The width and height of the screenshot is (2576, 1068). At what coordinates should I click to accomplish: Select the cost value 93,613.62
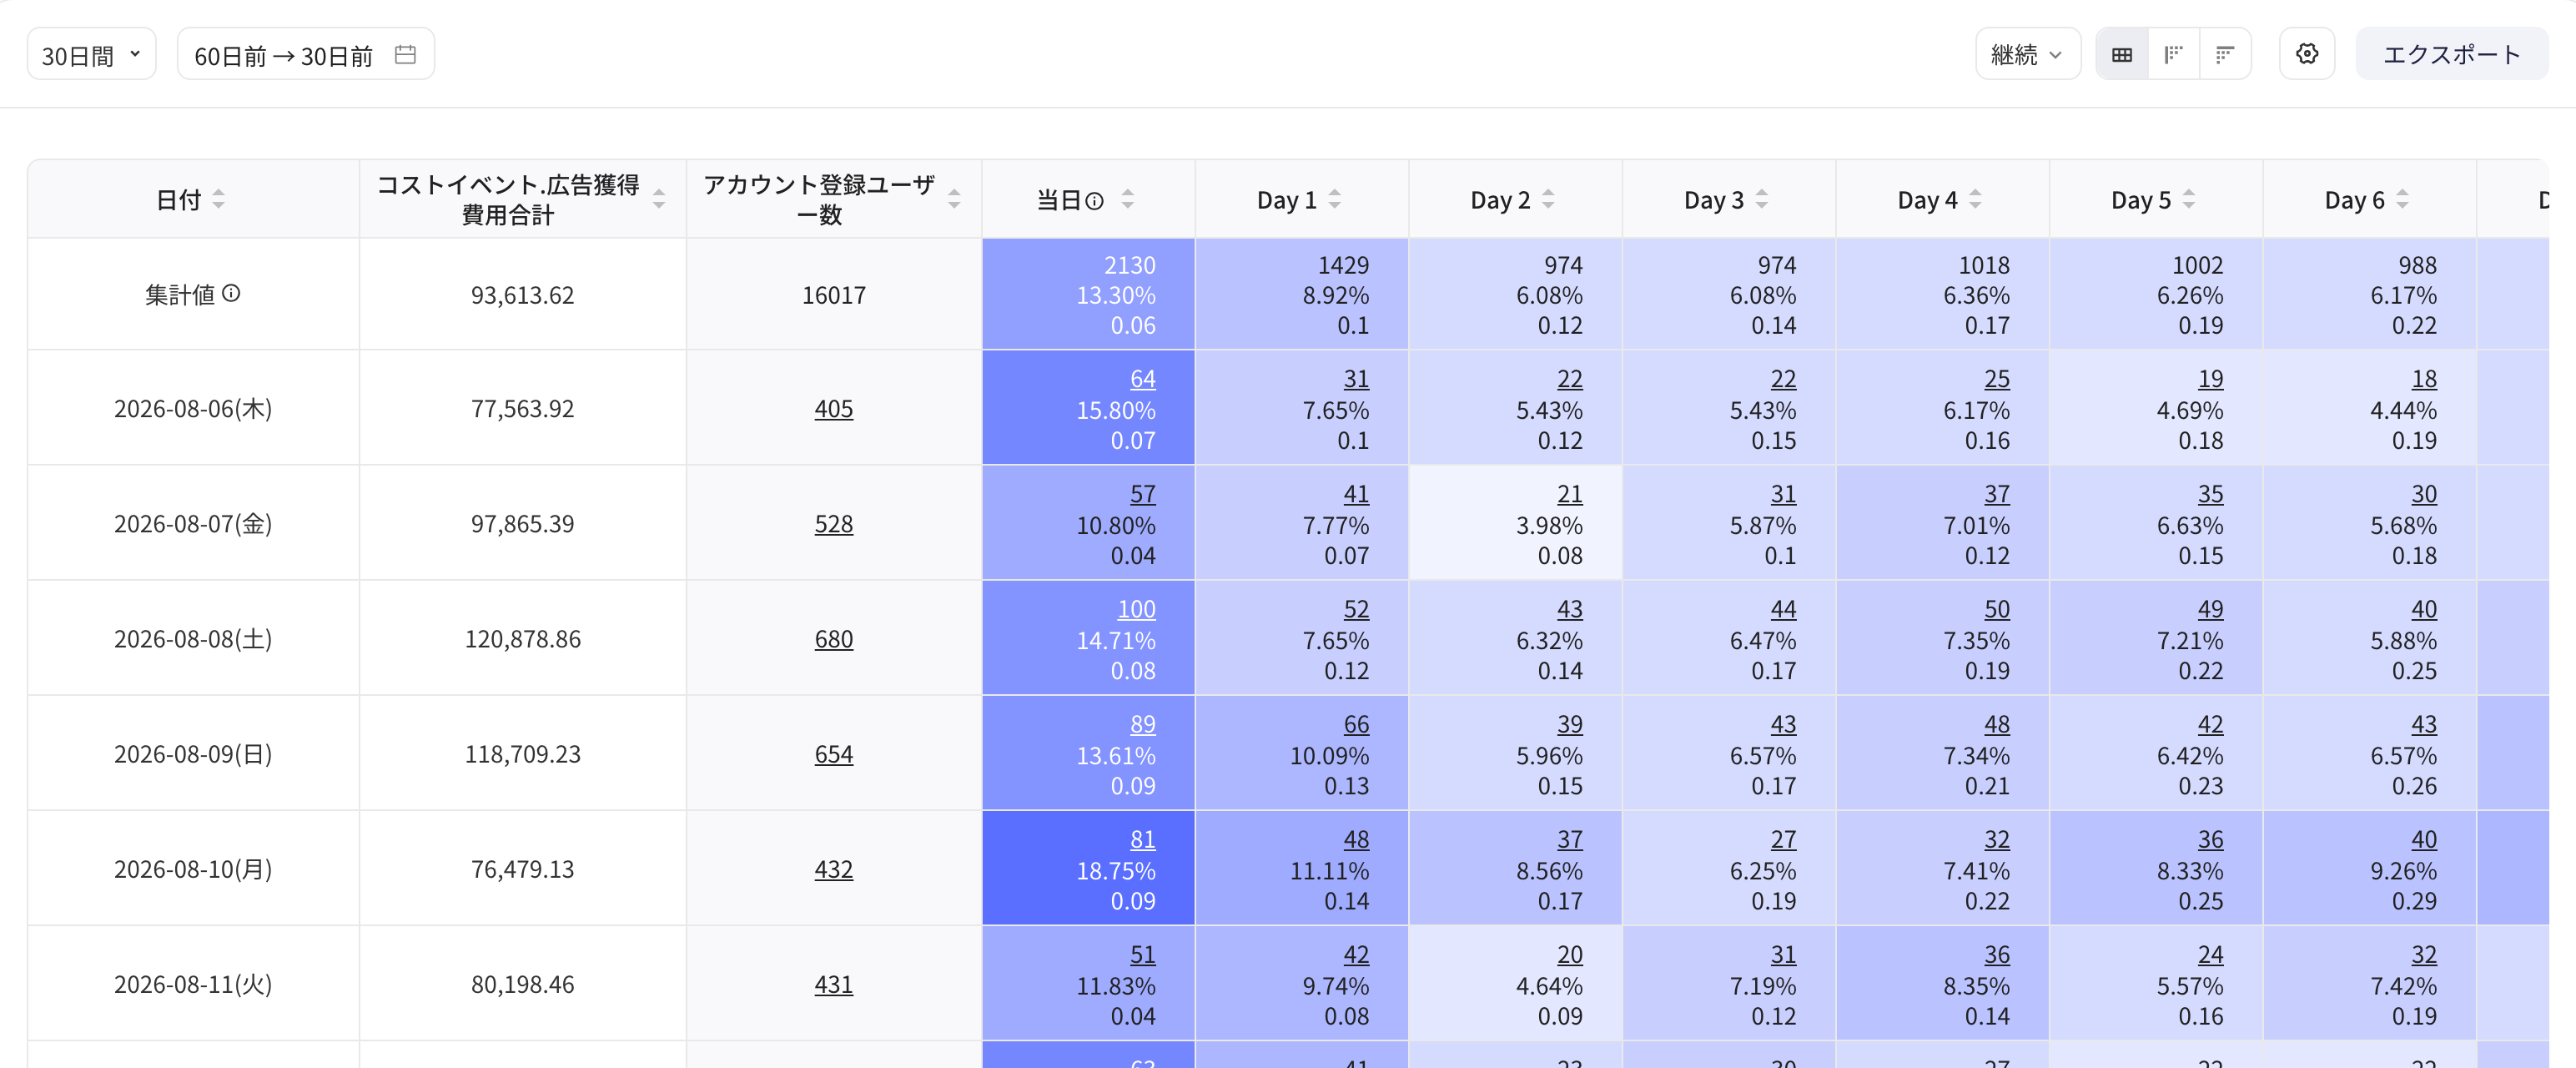click(x=522, y=295)
